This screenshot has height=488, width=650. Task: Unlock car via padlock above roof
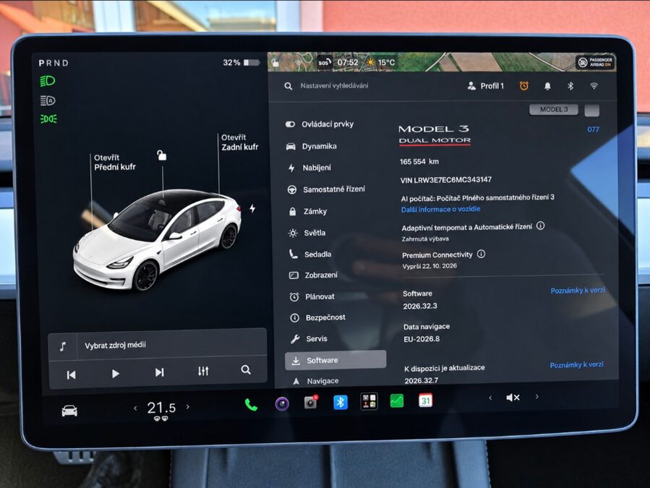click(x=162, y=155)
